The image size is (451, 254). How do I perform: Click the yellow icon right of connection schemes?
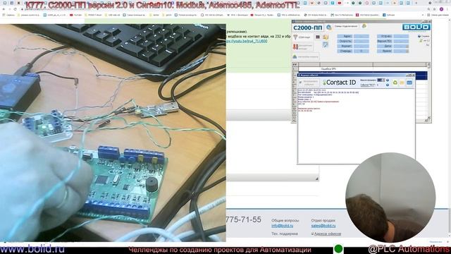pyautogui.click(x=364, y=26)
